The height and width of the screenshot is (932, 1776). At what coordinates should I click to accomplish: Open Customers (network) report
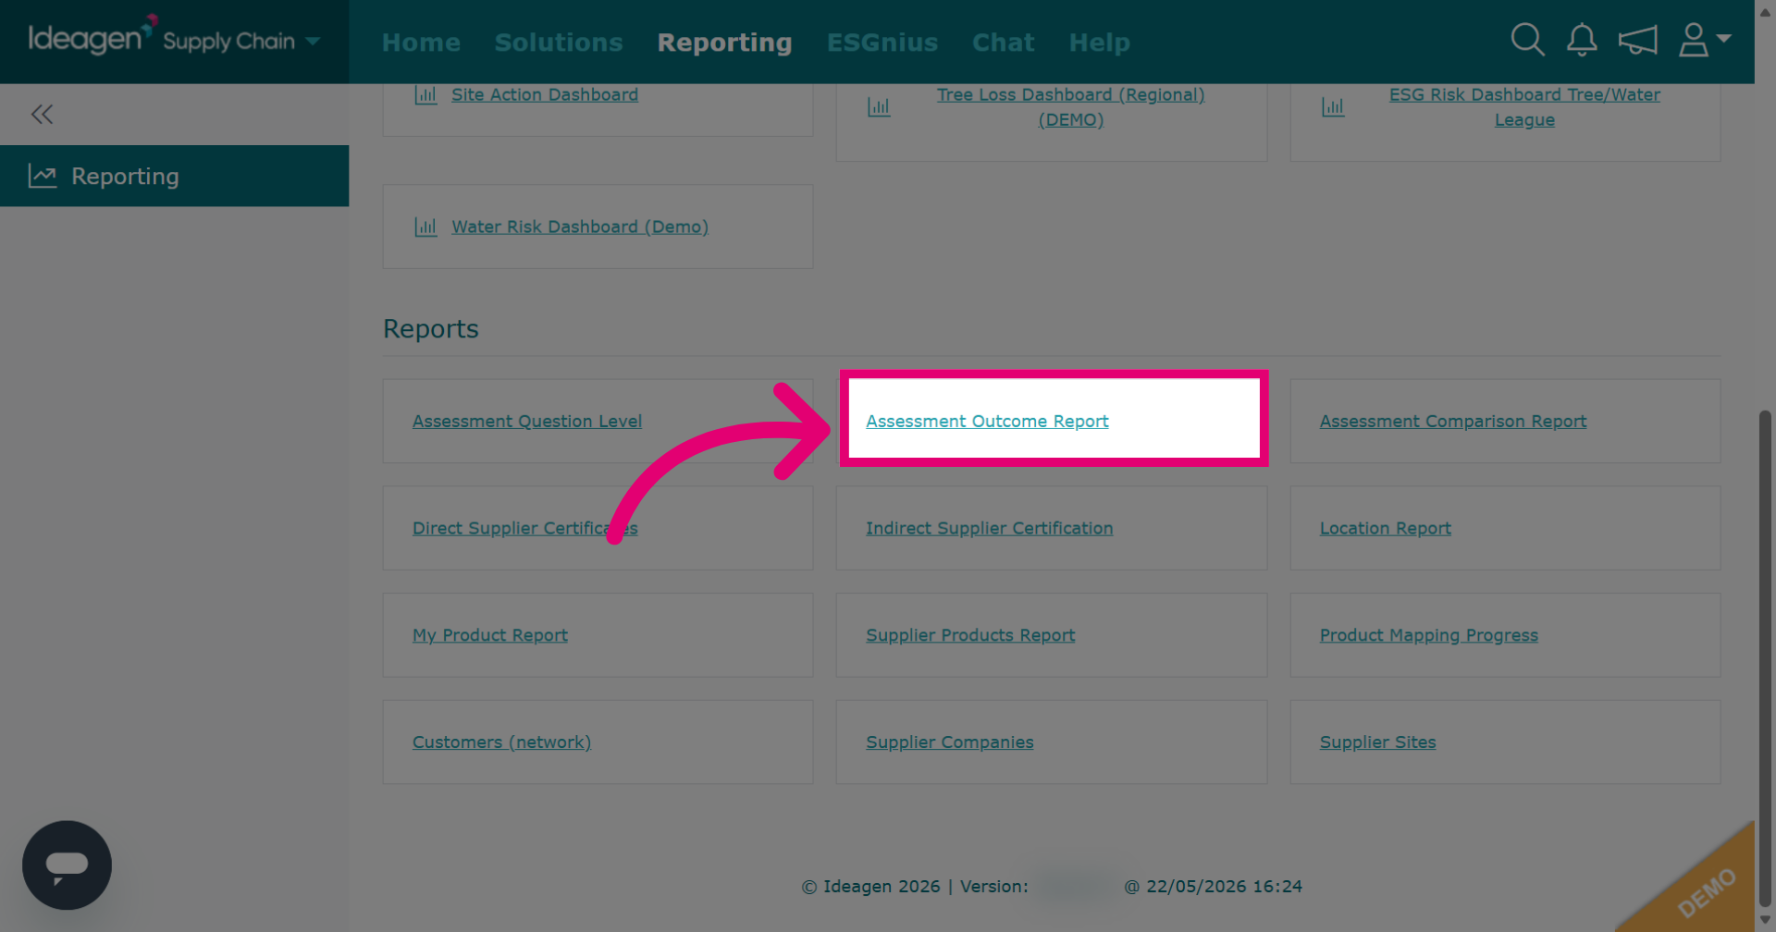(x=501, y=742)
